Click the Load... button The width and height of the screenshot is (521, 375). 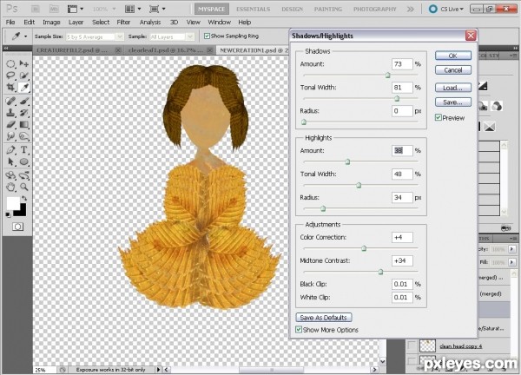453,88
